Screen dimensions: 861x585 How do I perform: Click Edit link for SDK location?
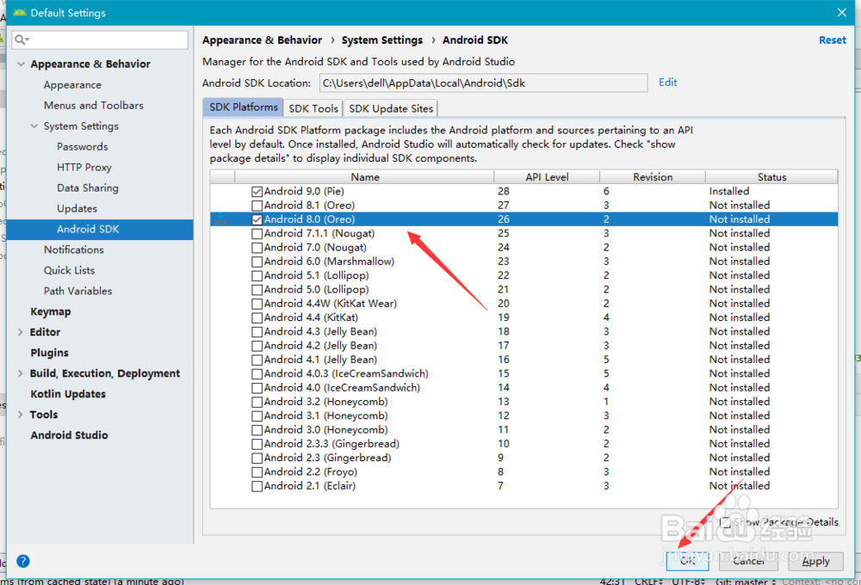click(x=668, y=83)
